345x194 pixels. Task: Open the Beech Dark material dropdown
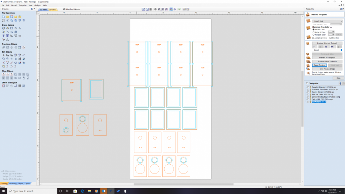click(x=327, y=21)
